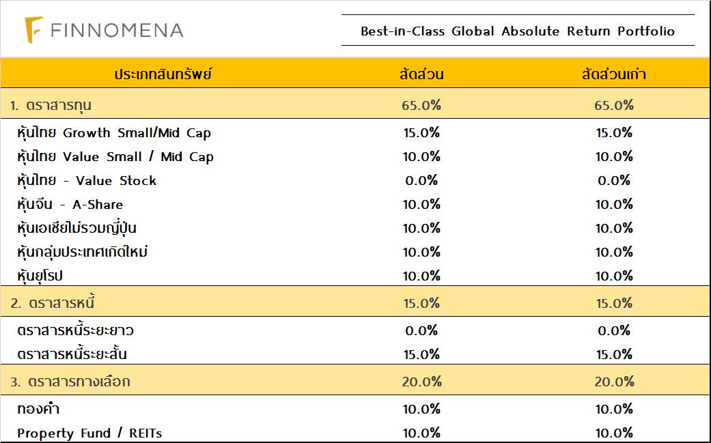This screenshot has height=443, width=711.
Task: Click the FINNOMENA logo icon
Action: (33, 31)
